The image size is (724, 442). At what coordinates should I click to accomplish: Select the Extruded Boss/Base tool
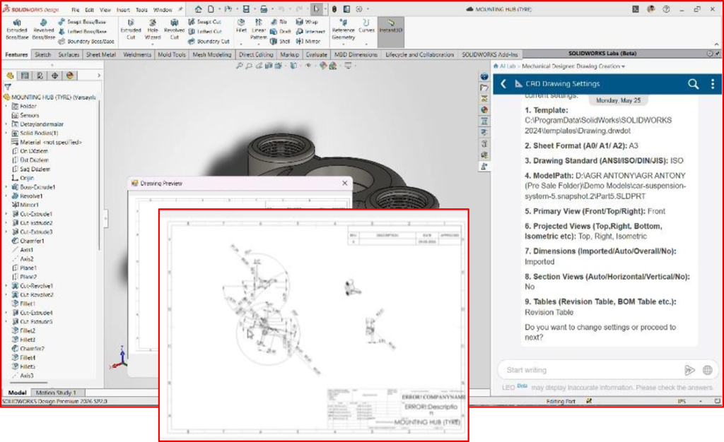tap(17, 29)
